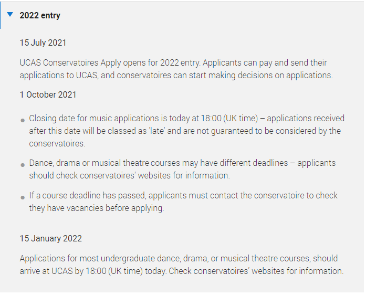Click the bullet dot before "Closing date for music"
The image size is (366, 296).
[x=23, y=120]
